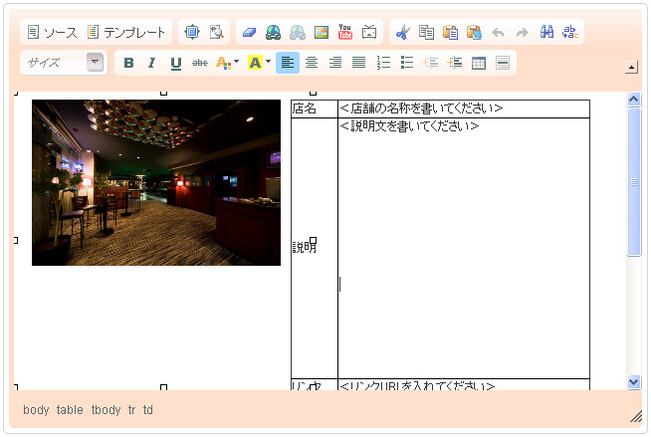Screen dimensions: 651x437
Task: Click the maximize editor icon
Action: point(193,33)
